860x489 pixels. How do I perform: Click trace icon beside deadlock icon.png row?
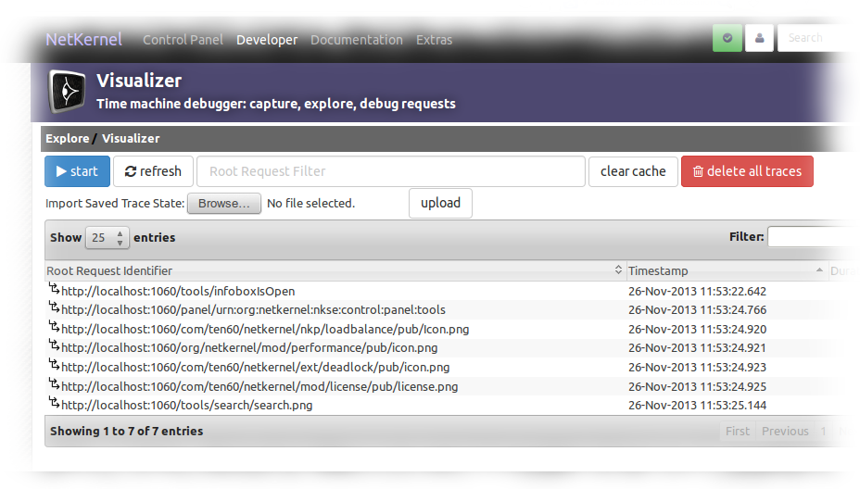54,364
